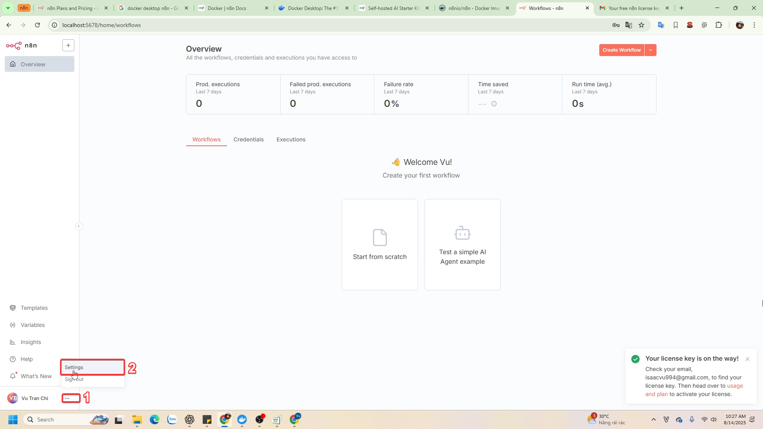Click the n8n logo in sidebar
This screenshot has height=429, width=763.
pyautogui.click(x=21, y=45)
